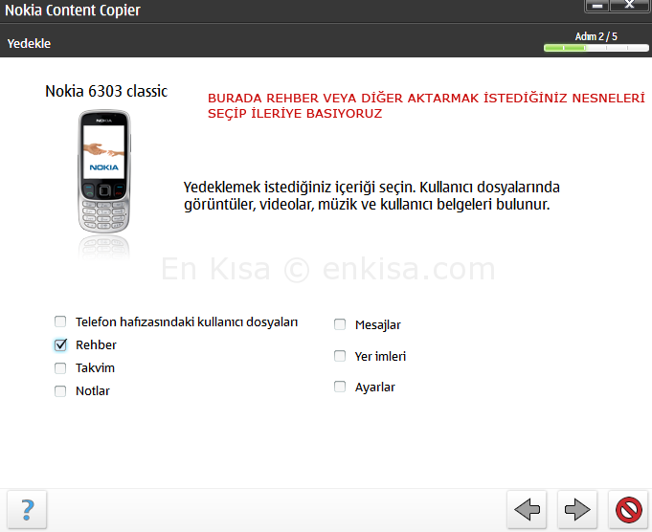Viewport: 652px width, 532px height.
Task: Click the Yedekle header text
Action: (x=29, y=43)
